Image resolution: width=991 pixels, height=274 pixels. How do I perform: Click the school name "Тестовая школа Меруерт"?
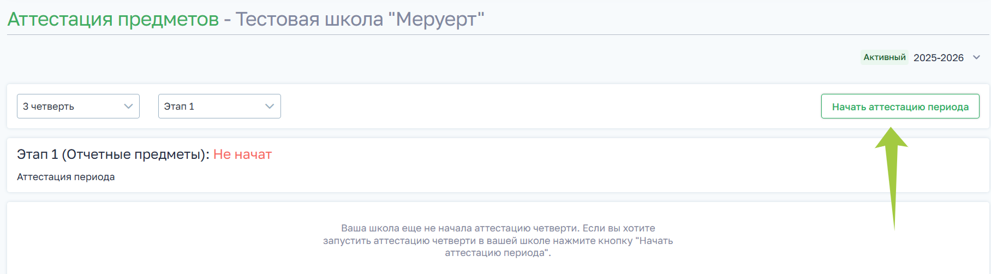point(360,19)
